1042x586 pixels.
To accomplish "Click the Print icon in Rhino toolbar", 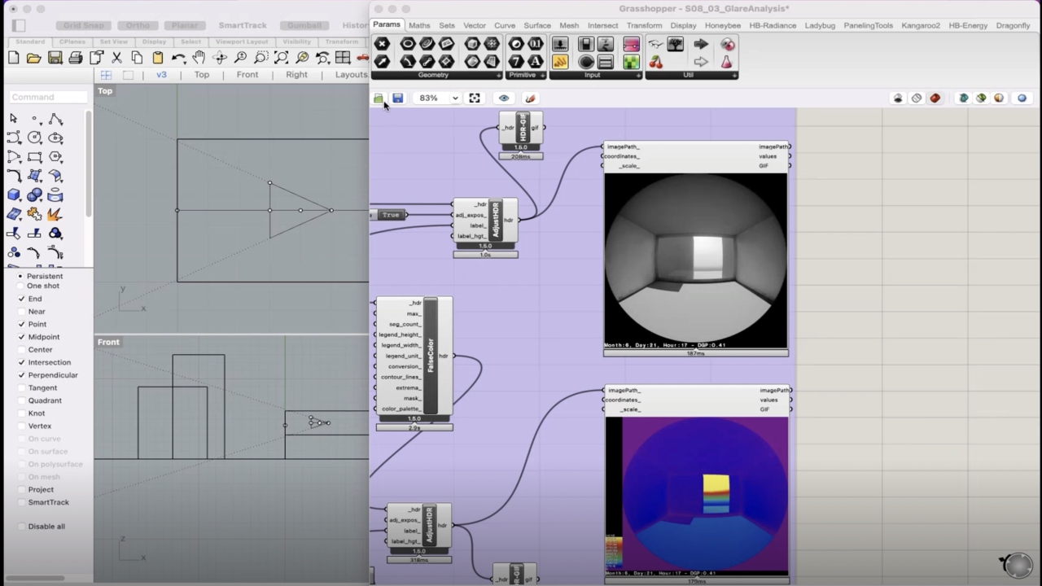I will [76, 58].
